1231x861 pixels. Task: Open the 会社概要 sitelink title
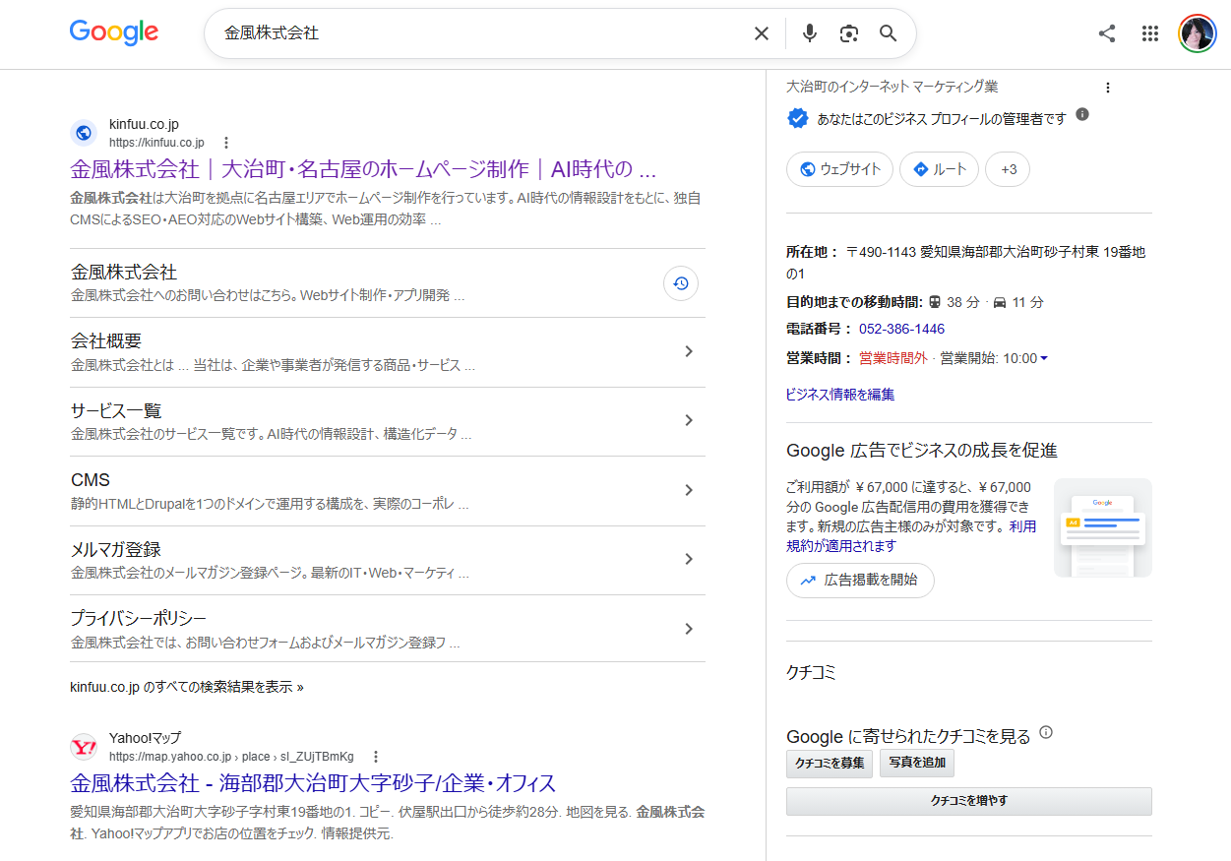click(x=106, y=341)
